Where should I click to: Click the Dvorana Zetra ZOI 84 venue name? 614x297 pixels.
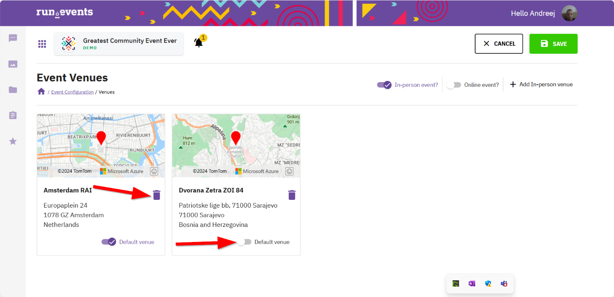click(211, 190)
